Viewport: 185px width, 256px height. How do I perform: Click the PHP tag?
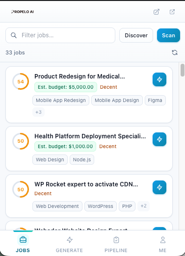click(127, 206)
